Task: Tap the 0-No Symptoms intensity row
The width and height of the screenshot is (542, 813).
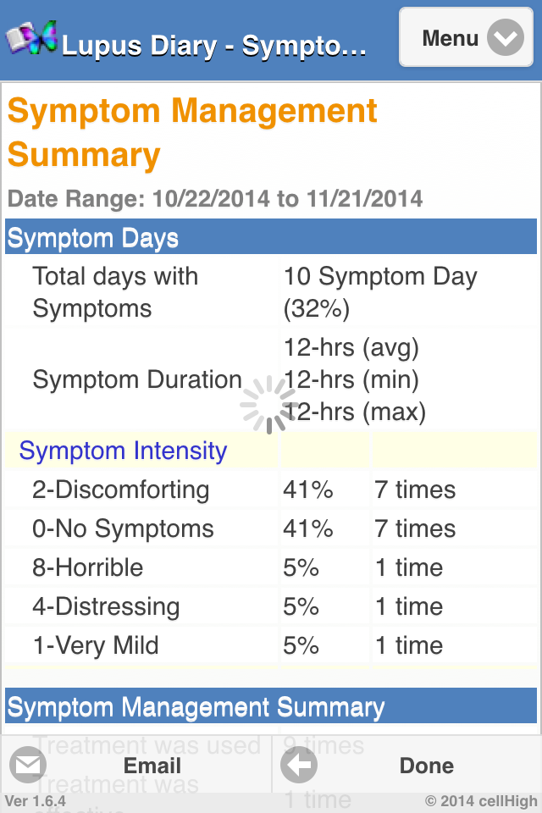Action: pyautogui.click(x=123, y=528)
